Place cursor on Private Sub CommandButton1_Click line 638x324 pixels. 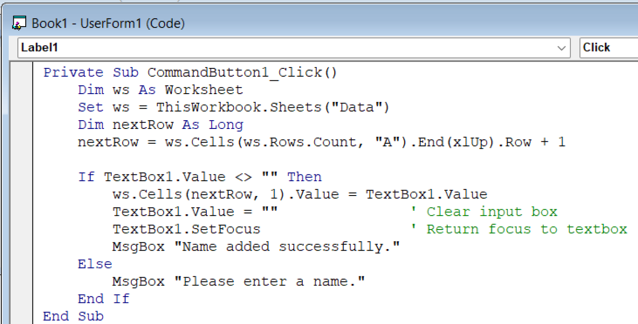[190, 73]
